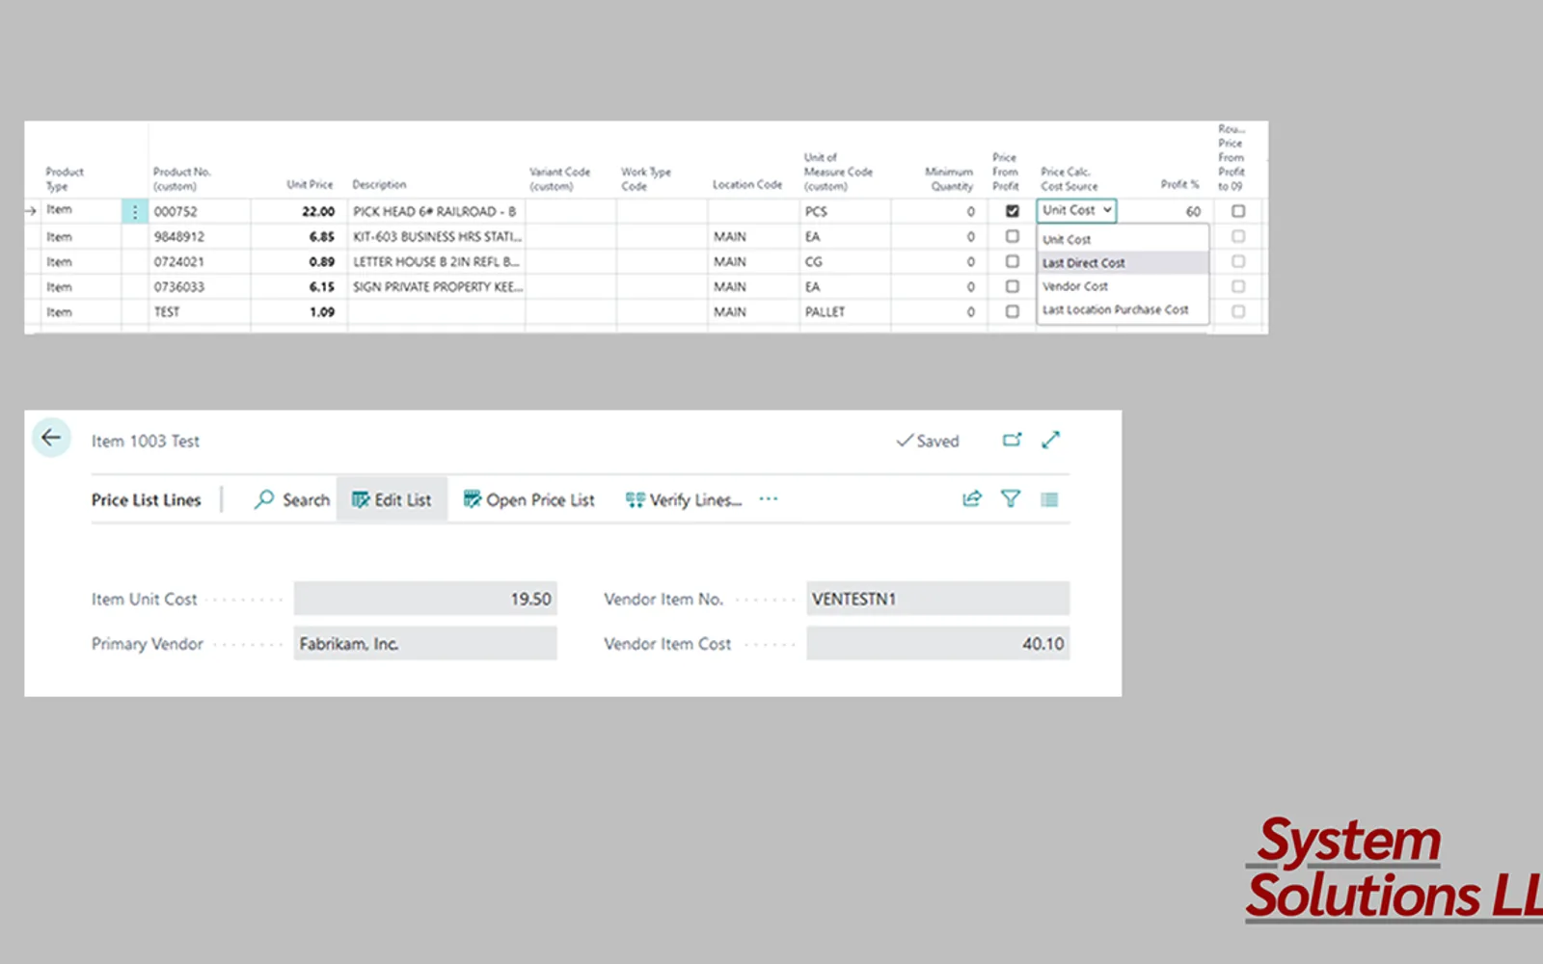This screenshot has height=964, width=1543.
Task: Choose Last Location Purchase Cost option
Action: pyautogui.click(x=1123, y=309)
